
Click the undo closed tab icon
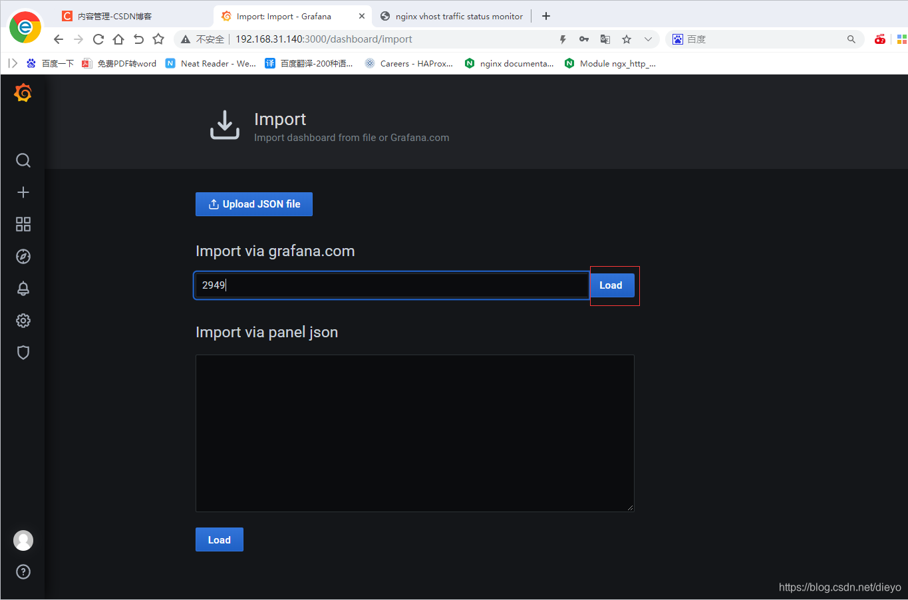pyautogui.click(x=138, y=39)
